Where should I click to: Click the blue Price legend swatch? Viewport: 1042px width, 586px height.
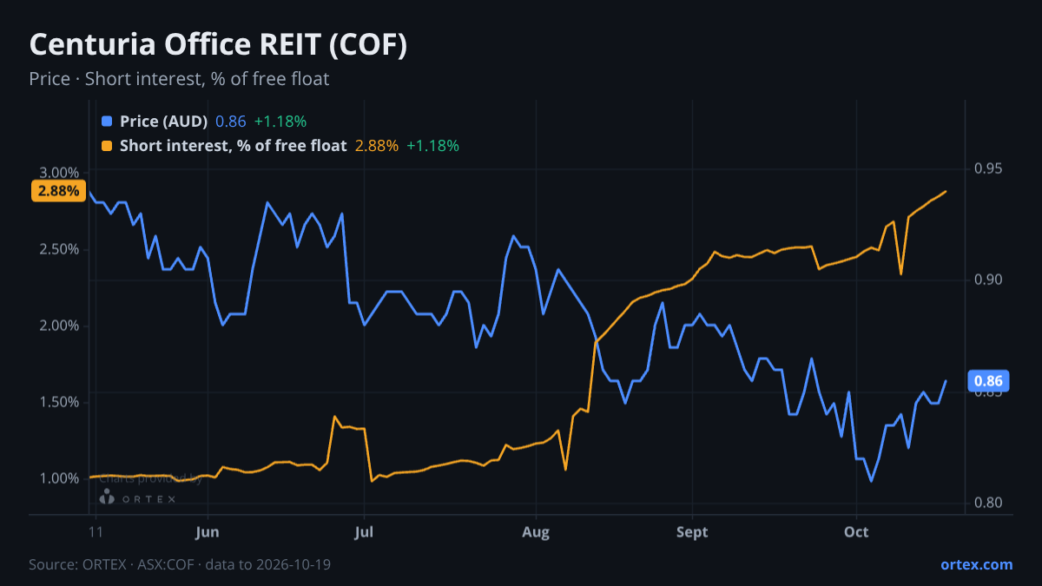(x=107, y=122)
